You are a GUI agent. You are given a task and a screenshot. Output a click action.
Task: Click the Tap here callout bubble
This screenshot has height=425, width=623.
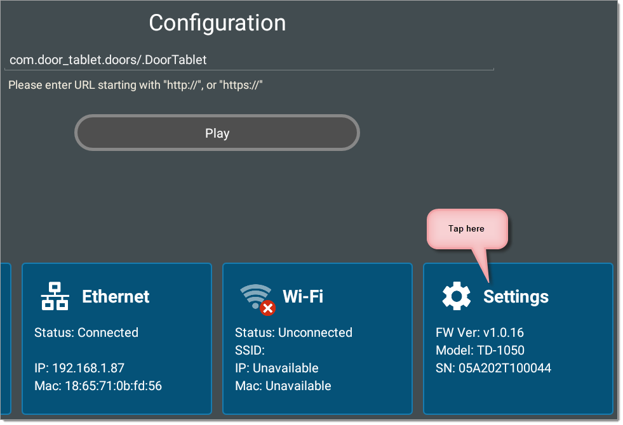[x=467, y=229]
